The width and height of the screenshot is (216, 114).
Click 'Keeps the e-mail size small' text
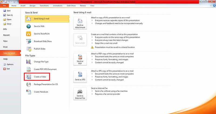(x=106, y=43)
